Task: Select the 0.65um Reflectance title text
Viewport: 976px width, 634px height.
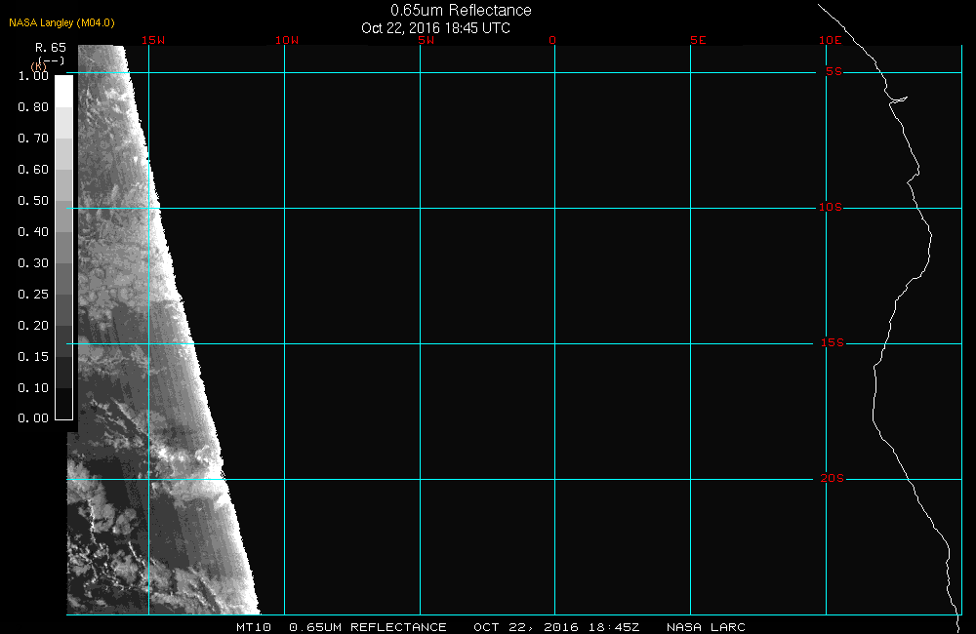Action: (461, 10)
